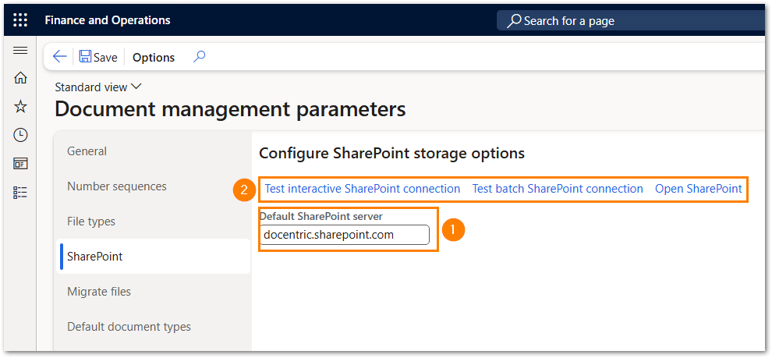Open the Number sequences tab
The width and height of the screenshot is (772, 358).
coord(117,186)
